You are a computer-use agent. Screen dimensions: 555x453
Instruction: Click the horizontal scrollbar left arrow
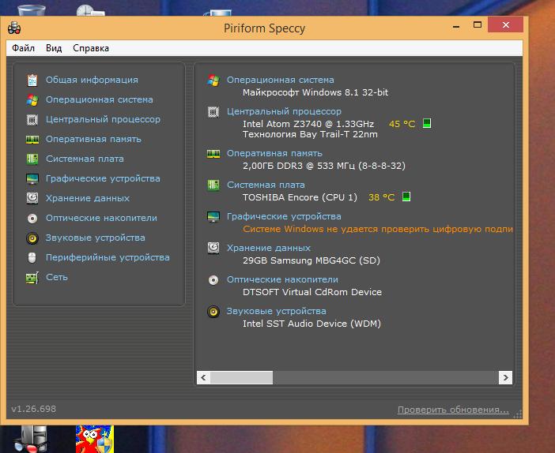203,378
